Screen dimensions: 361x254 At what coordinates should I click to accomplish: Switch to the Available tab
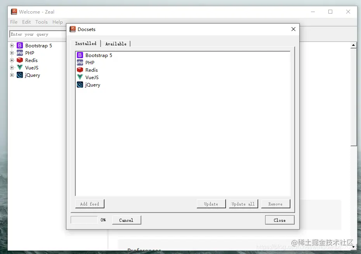click(x=116, y=44)
